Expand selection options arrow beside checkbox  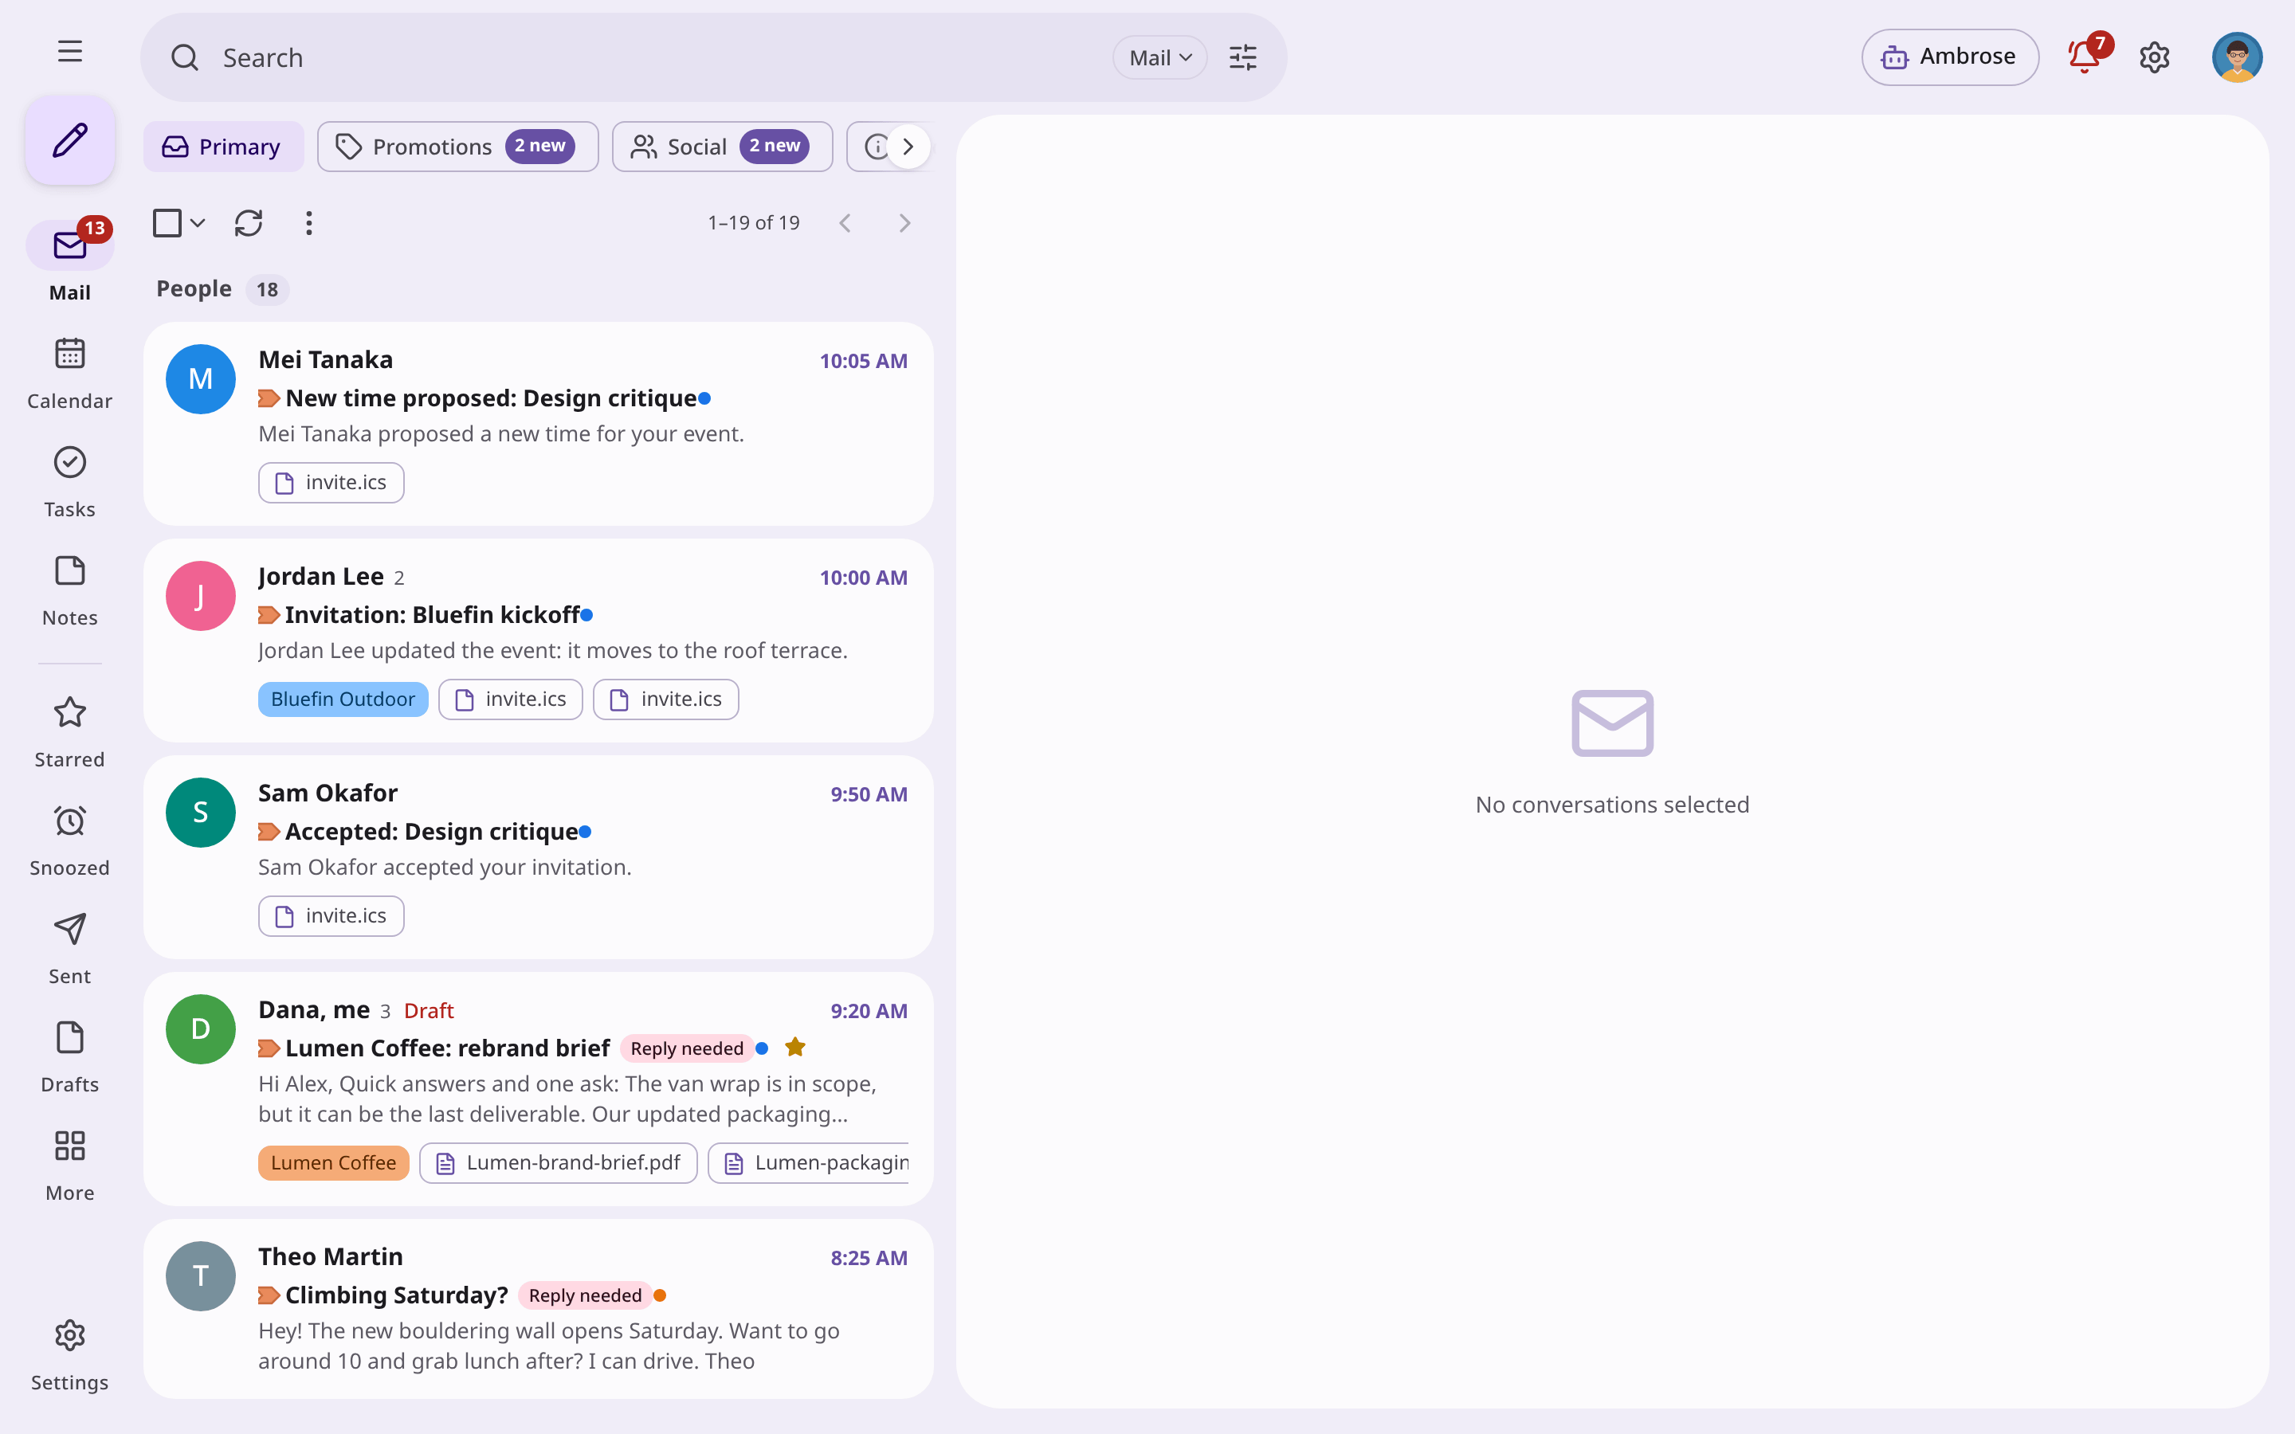click(198, 223)
